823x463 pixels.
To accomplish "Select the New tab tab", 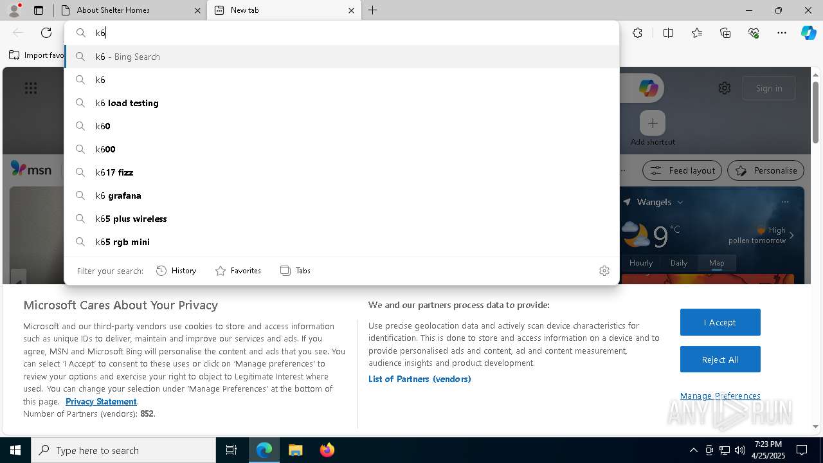I will point(284,10).
